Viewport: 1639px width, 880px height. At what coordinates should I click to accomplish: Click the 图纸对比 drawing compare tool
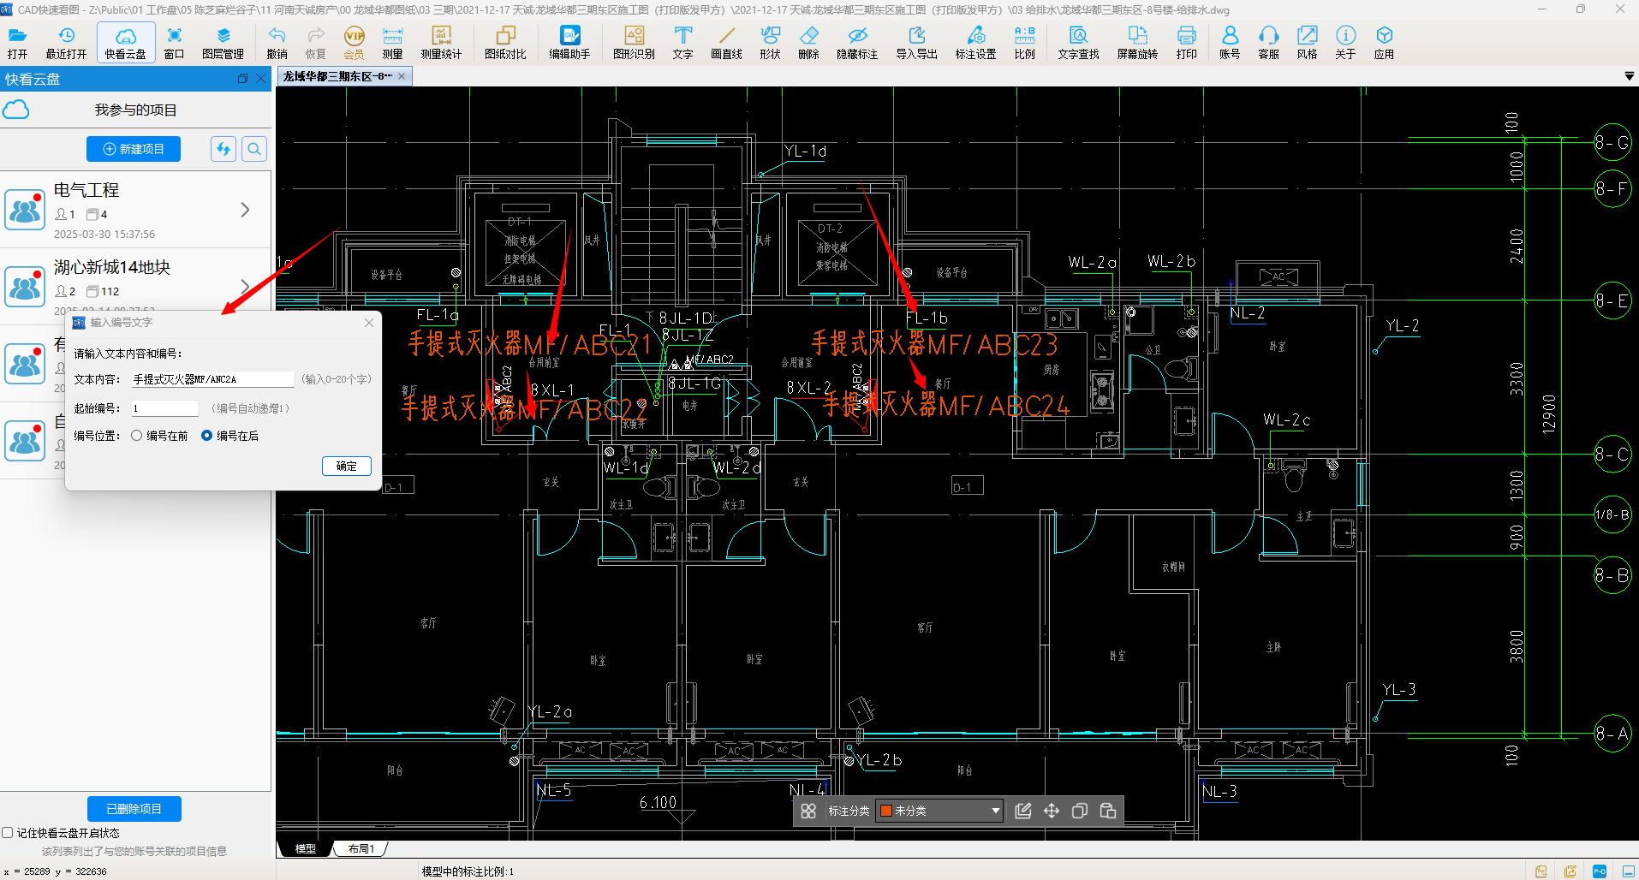(x=505, y=42)
